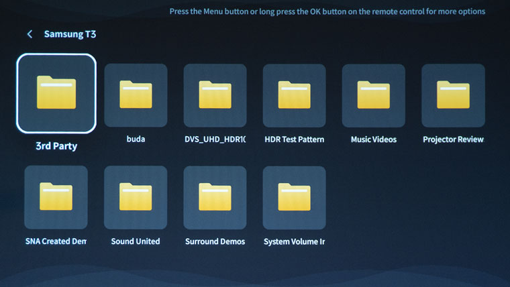This screenshot has height=287, width=510.
Task: Select the "SNA Created Dem" label text
Action: [x=56, y=241]
